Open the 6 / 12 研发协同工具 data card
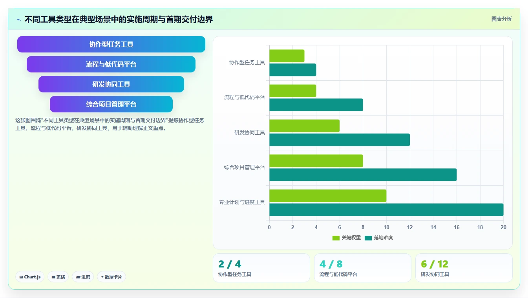This screenshot has height=298, width=528. pyautogui.click(x=464, y=268)
